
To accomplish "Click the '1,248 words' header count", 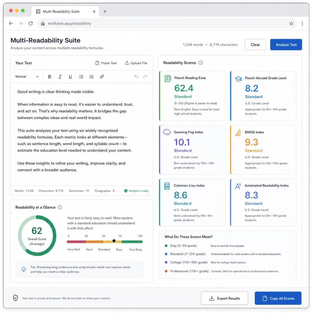I will [x=193, y=45].
